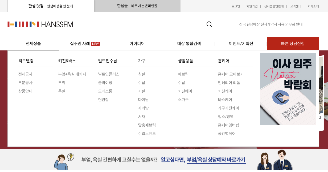Image resolution: width=328 pixels, height=172 pixels.
Task: Open 자녀방 under 가구
Action: (143, 108)
